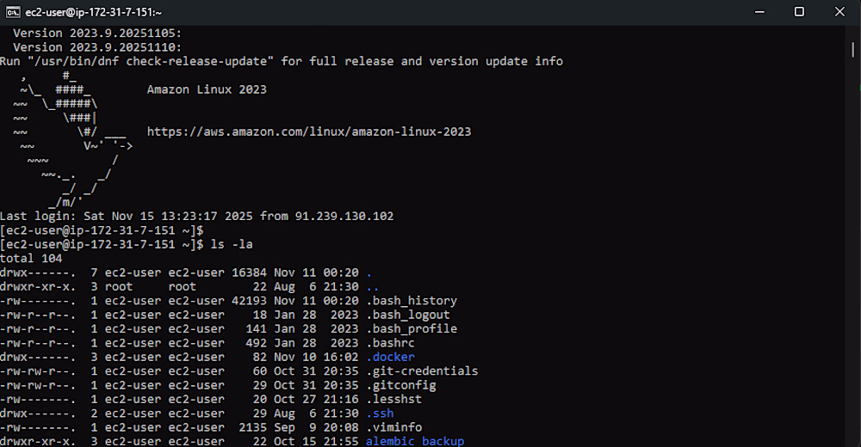Click the "Last login: Sat Nov 15" line

pos(196,216)
